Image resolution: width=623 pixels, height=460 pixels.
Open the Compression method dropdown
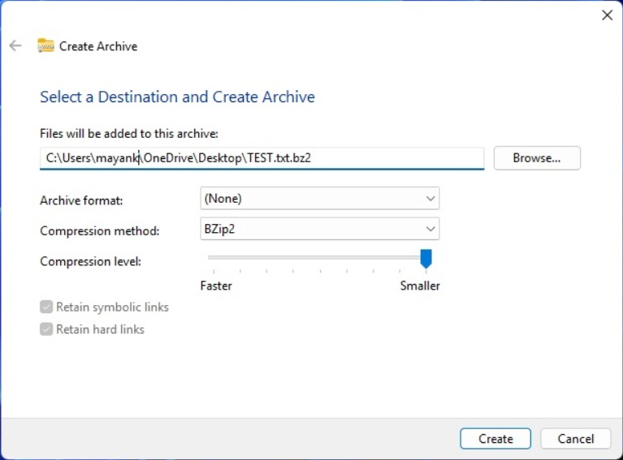[x=320, y=229]
